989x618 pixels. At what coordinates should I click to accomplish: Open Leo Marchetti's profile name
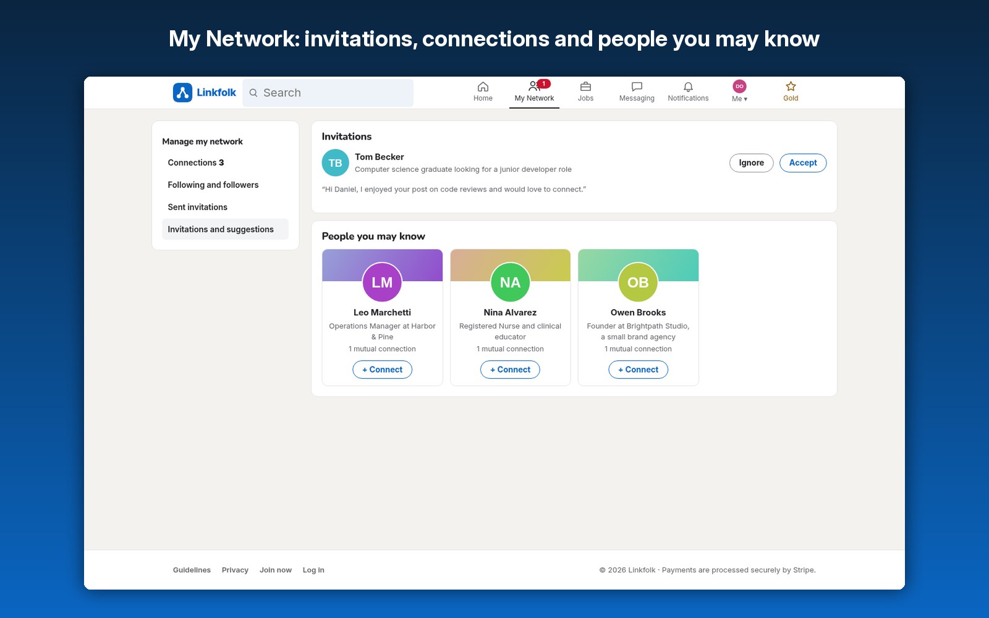pos(382,313)
